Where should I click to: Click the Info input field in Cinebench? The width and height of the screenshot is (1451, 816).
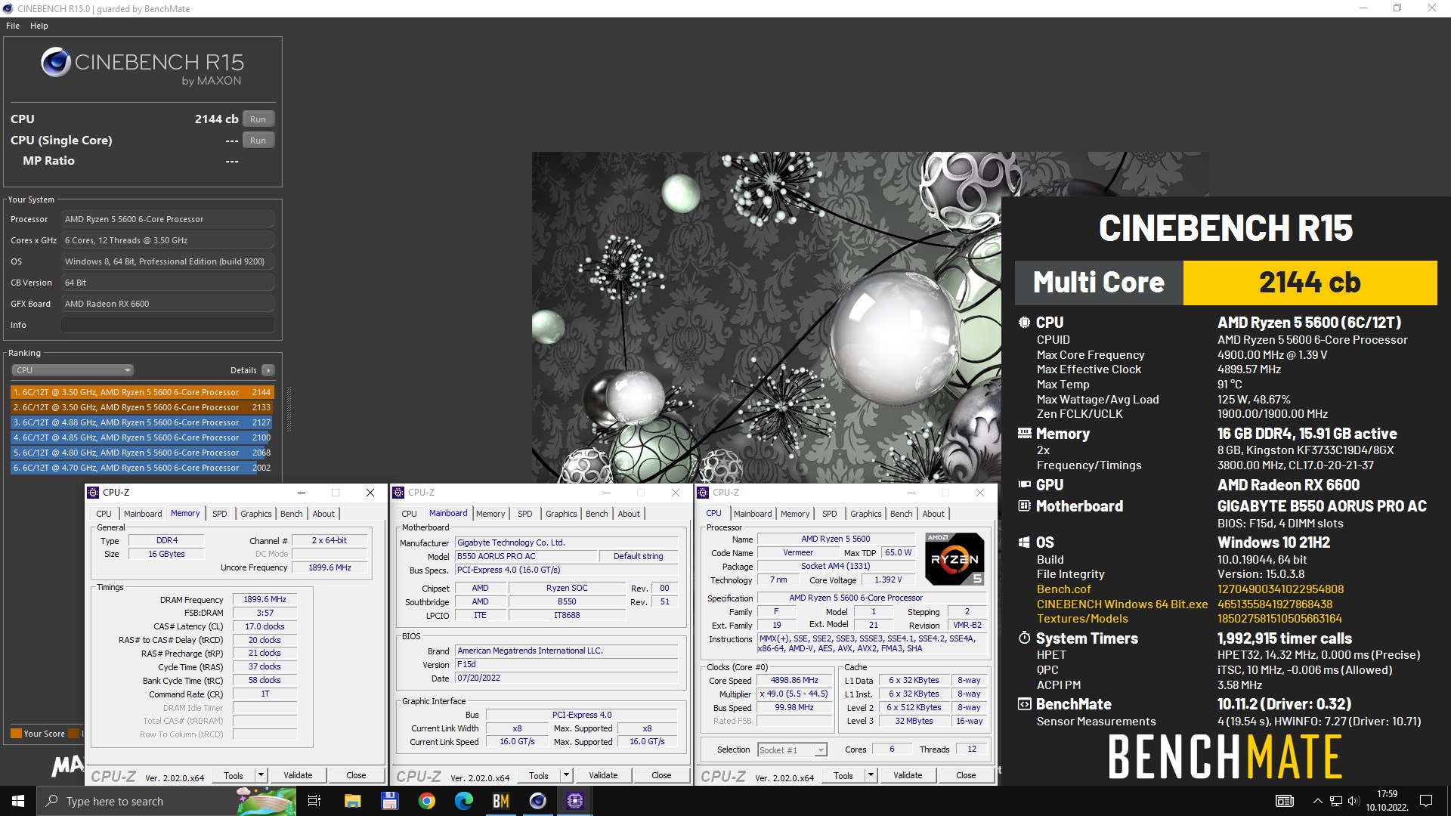[x=168, y=325]
